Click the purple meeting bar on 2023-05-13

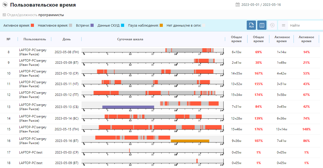pos(128,107)
